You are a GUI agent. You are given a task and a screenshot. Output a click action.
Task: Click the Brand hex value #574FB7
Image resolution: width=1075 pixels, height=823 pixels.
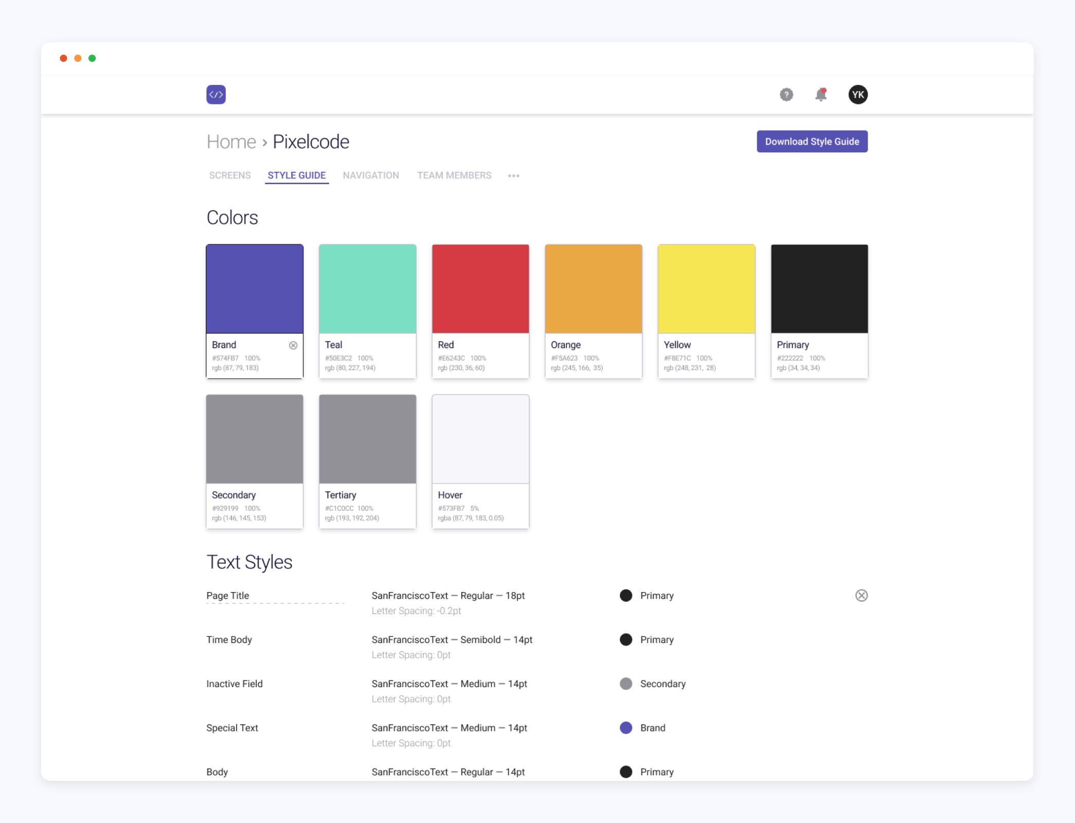click(x=225, y=358)
